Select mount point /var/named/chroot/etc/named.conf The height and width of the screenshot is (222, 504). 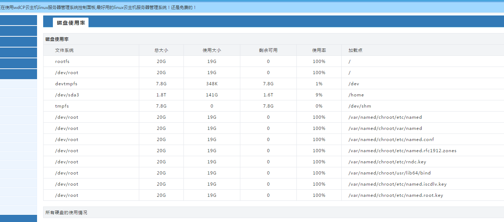[x=391, y=140]
